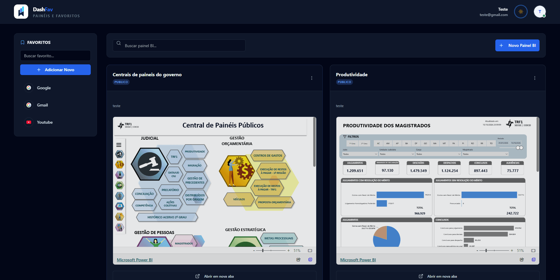The height and width of the screenshot is (280, 560).
Task: Click zoom-out minus in Centrais de paineis report
Action: [x=254, y=251]
